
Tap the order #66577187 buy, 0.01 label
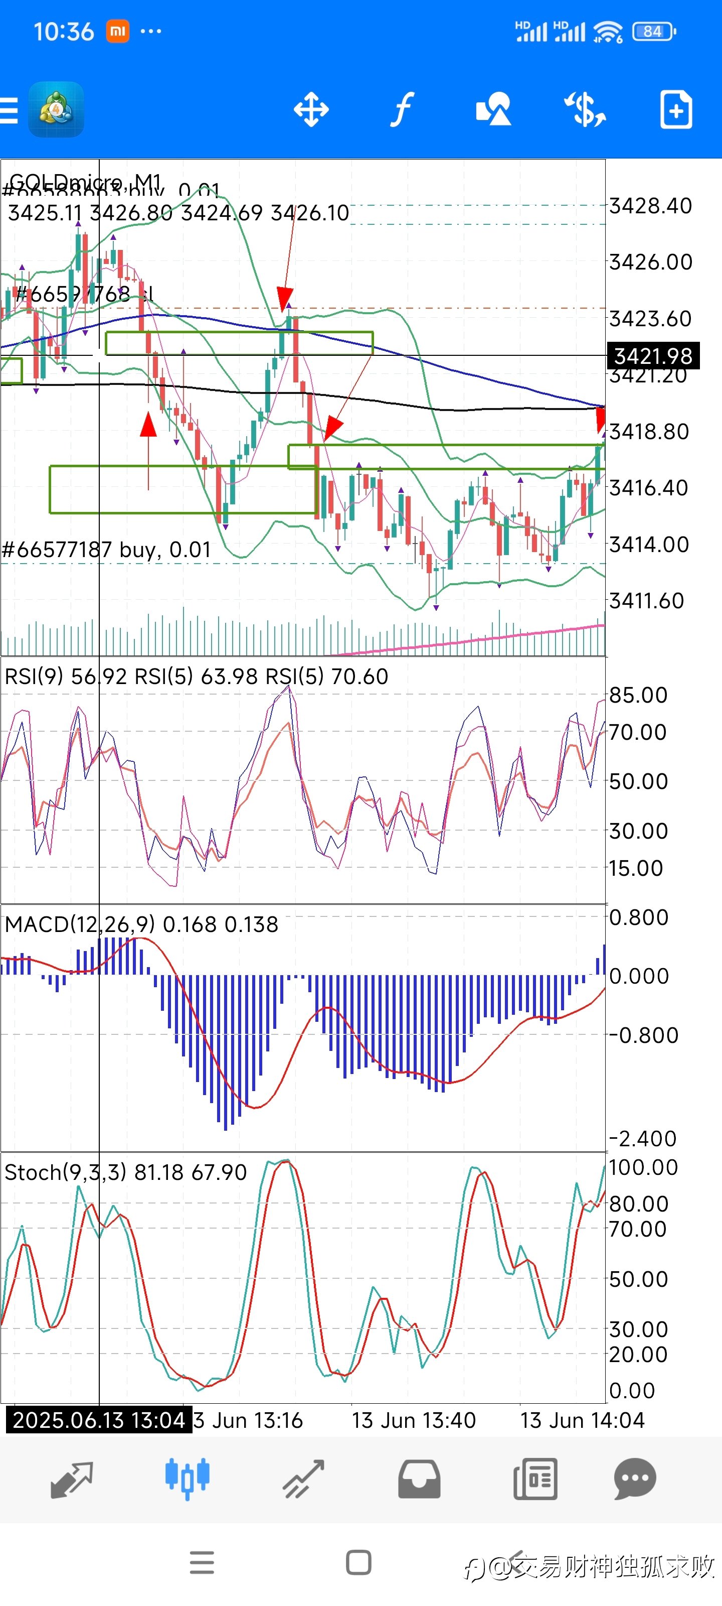[106, 550]
